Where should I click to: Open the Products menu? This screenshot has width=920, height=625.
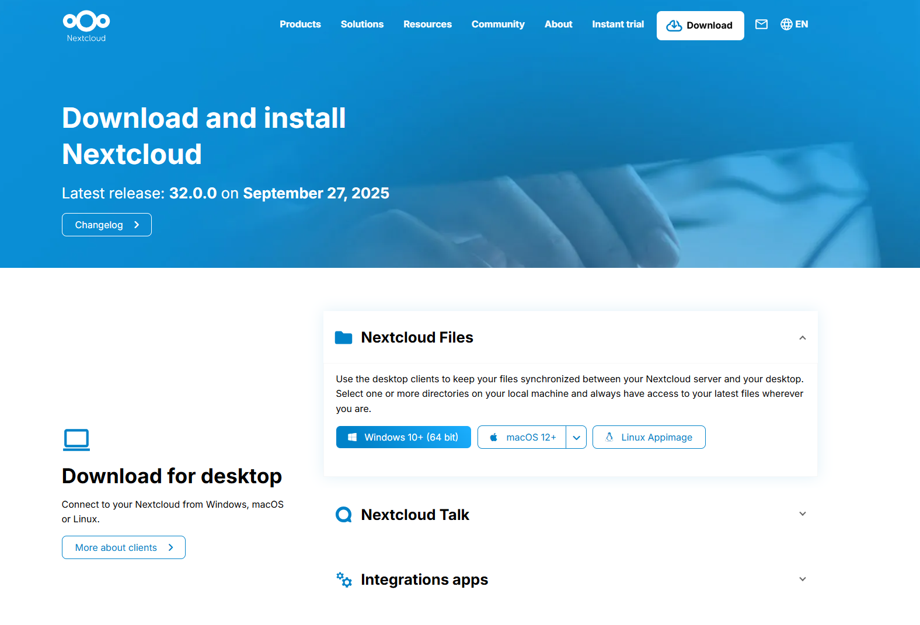[x=300, y=25]
